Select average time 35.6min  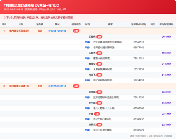[166, 103]
